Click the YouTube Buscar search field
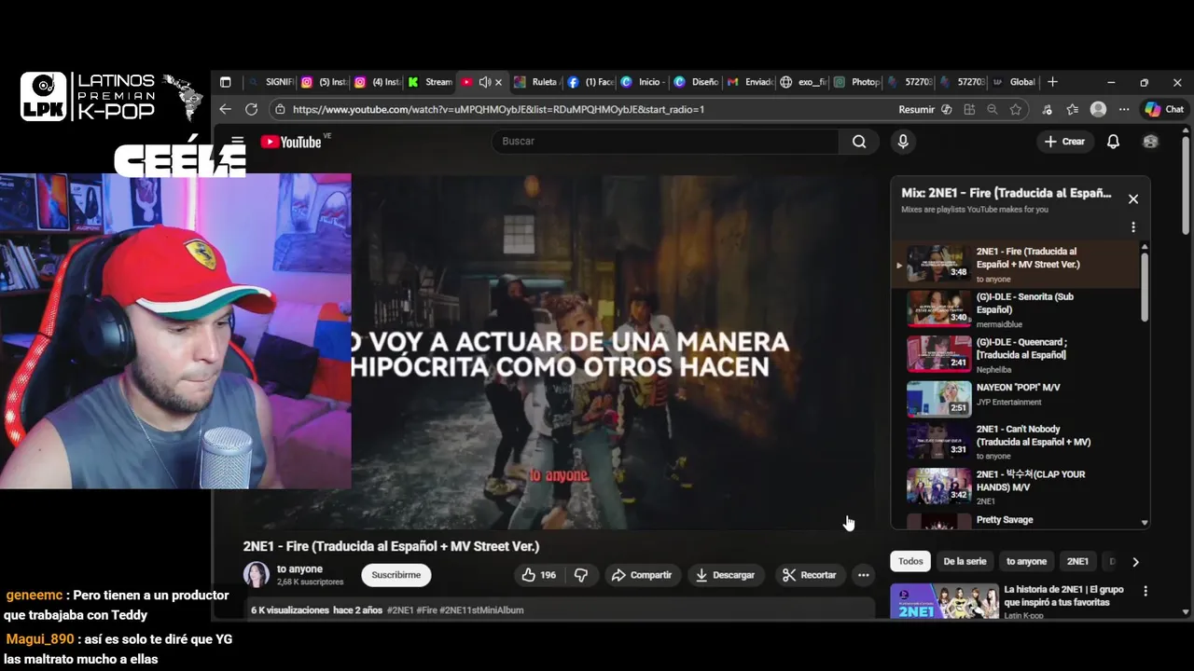 [x=666, y=142]
